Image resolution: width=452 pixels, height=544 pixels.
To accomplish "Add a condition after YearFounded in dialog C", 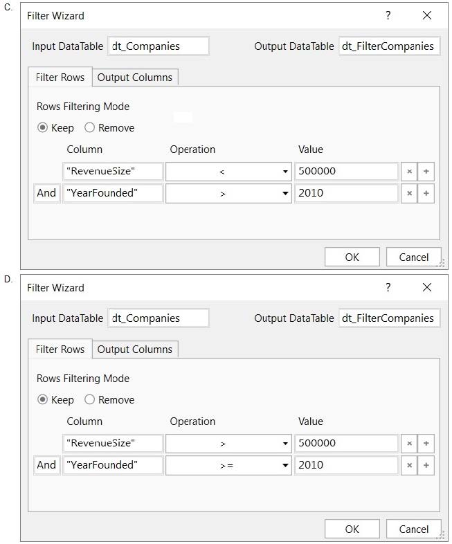I will click(x=426, y=193).
